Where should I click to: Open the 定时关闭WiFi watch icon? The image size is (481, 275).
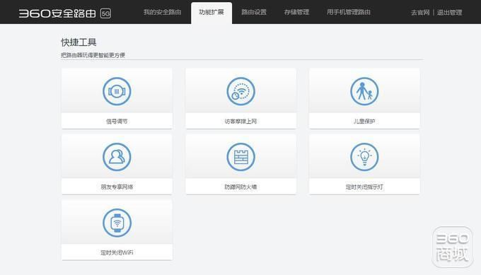coord(117,223)
